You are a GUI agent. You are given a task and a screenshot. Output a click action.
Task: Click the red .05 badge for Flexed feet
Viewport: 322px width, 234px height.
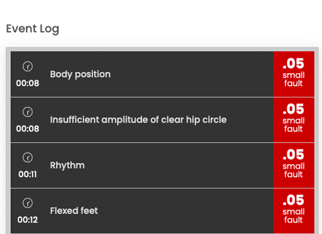click(x=294, y=211)
